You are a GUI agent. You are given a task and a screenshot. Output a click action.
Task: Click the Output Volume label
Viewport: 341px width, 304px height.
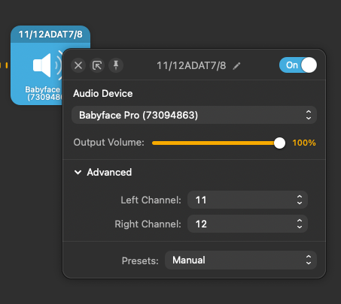click(108, 143)
